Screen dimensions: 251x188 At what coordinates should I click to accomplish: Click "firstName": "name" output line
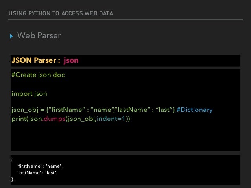(40, 166)
